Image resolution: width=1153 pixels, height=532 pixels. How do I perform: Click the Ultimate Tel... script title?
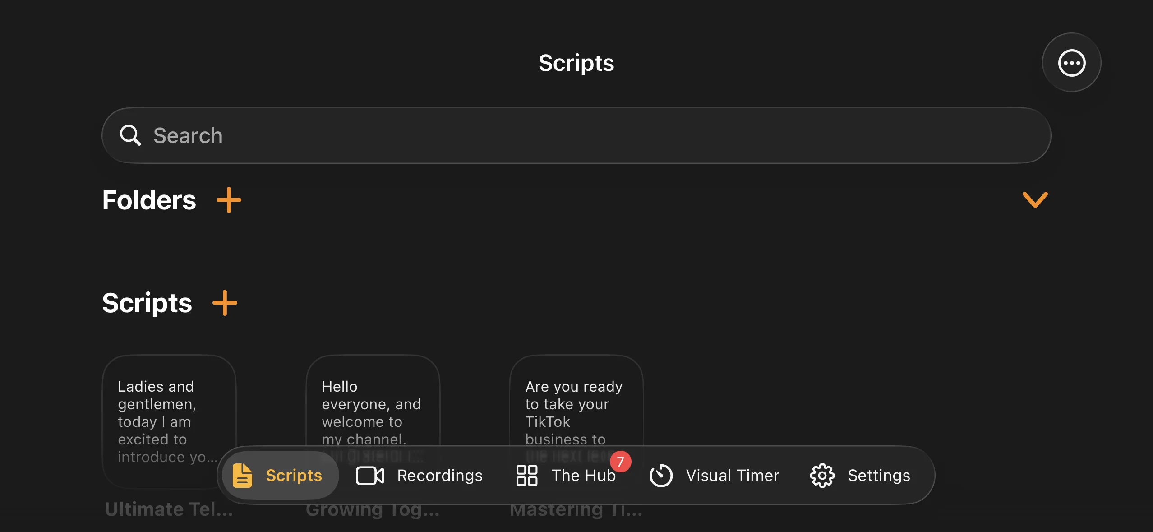point(169,509)
